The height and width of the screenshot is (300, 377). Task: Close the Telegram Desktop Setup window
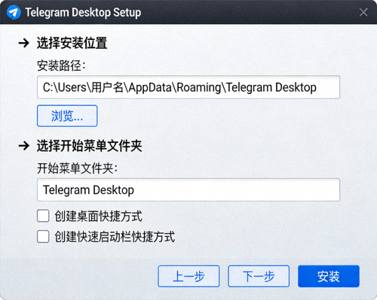coord(363,12)
